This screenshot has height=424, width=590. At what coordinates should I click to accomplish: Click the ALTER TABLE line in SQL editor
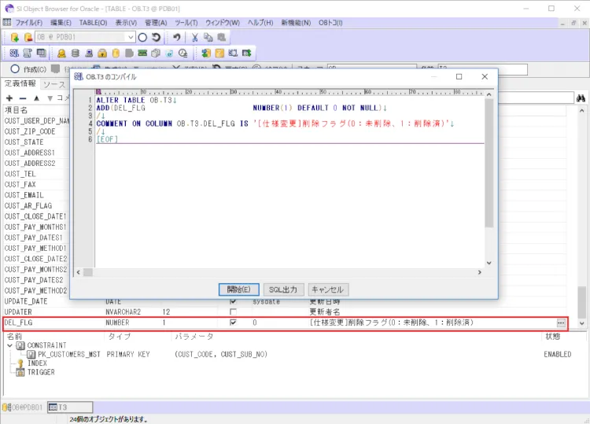136,101
